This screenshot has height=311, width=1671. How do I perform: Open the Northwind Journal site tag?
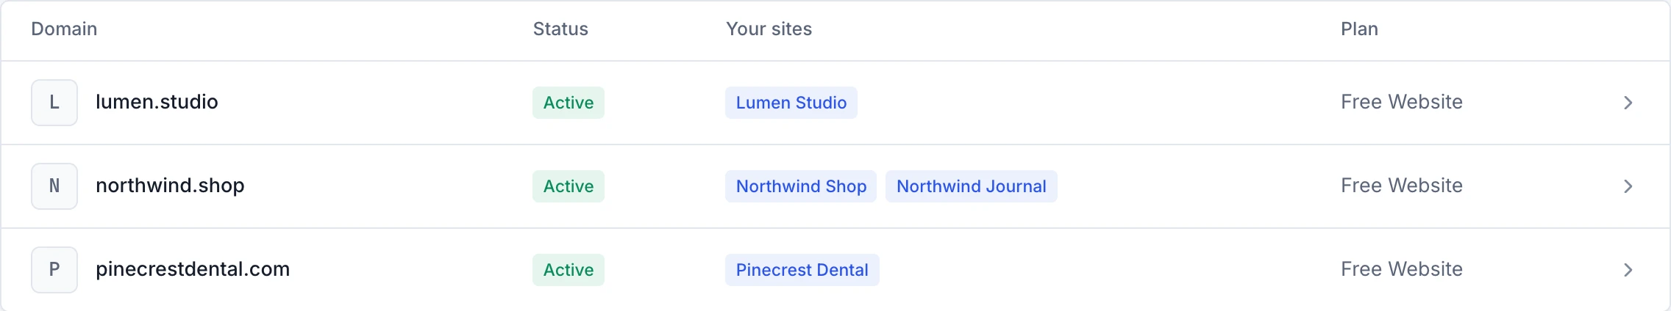[x=972, y=186]
